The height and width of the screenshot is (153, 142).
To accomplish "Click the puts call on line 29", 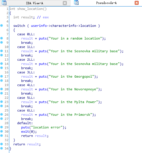I will (x=25, y=127).
